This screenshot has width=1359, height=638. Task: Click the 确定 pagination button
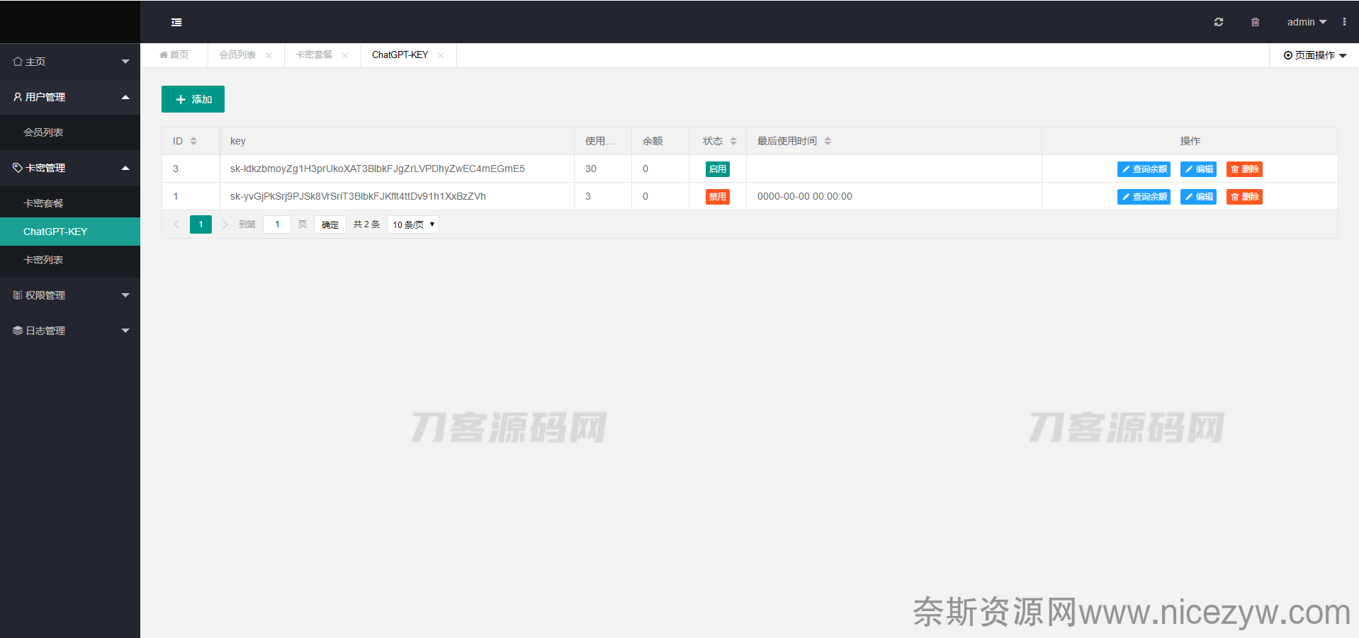coord(330,224)
